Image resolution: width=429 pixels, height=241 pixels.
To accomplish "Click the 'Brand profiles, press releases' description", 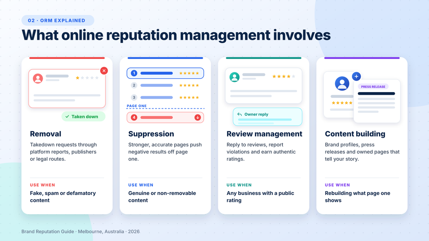I will coord(362,152).
